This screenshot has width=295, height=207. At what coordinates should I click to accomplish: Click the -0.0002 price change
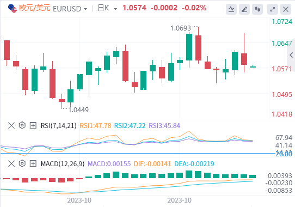(164, 8)
